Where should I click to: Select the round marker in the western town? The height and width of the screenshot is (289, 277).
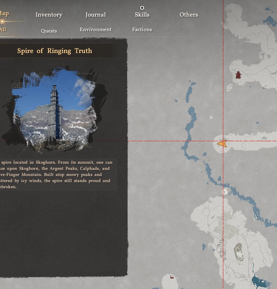point(219,250)
